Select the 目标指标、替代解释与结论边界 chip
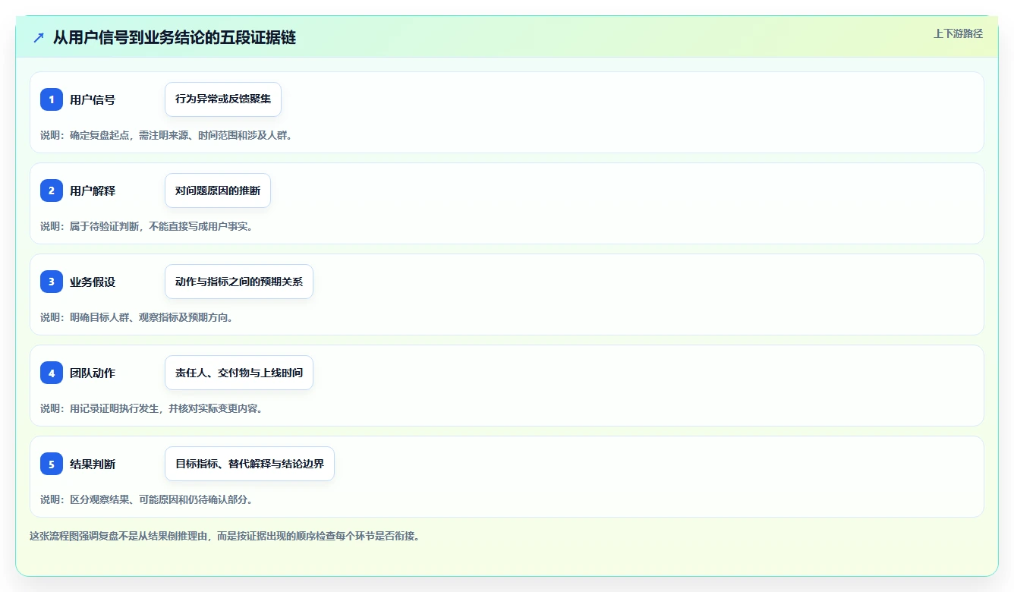This screenshot has height=592, width=1014. coord(250,464)
